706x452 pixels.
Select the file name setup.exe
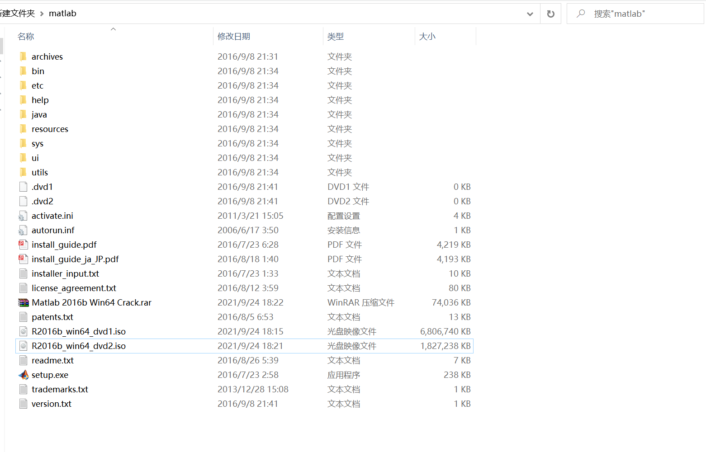coord(50,375)
